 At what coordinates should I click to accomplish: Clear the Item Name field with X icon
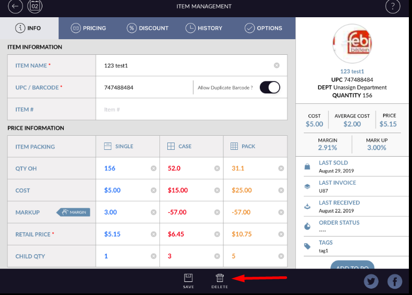click(x=277, y=65)
